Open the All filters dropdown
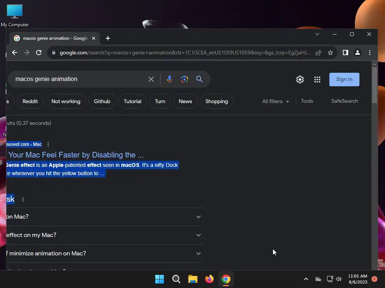The image size is (385, 288). (x=276, y=101)
